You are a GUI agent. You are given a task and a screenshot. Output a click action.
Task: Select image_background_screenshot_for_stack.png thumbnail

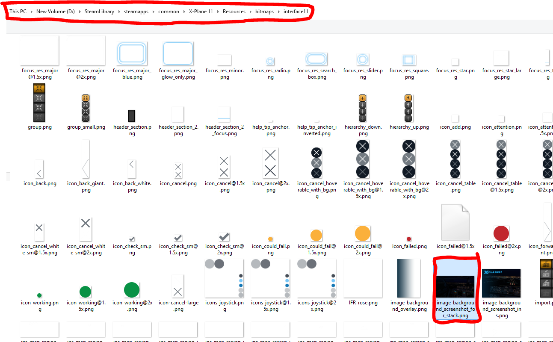tap(455, 287)
